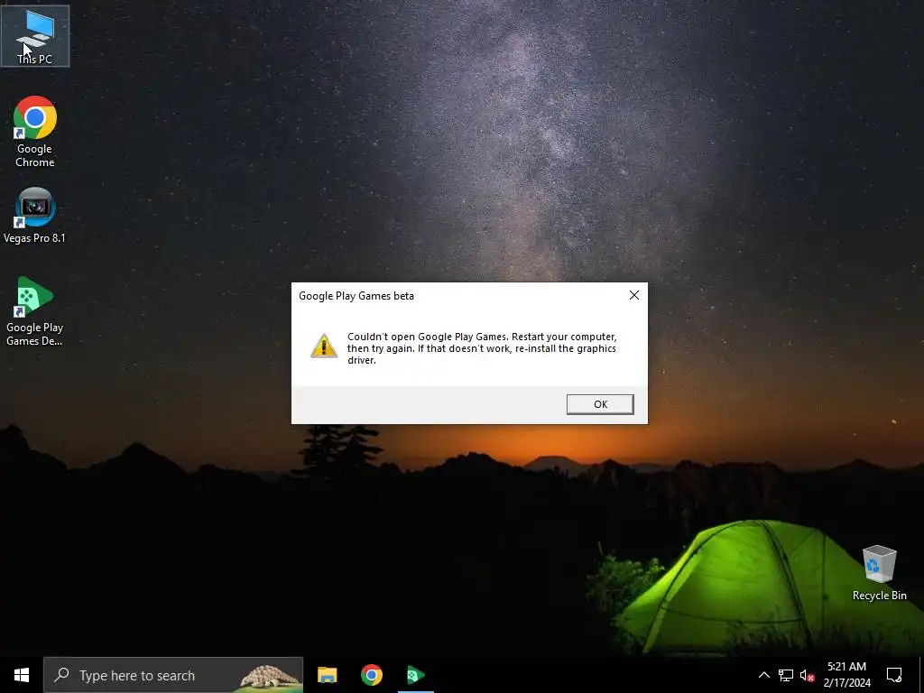Viewport: 924px width, 693px height.
Task: Open File Explorer from the taskbar
Action: [x=327, y=675]
